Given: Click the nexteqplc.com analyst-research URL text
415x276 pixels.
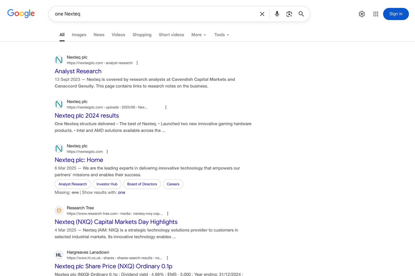Looking at the screenshot, I should tap(100, 63).
